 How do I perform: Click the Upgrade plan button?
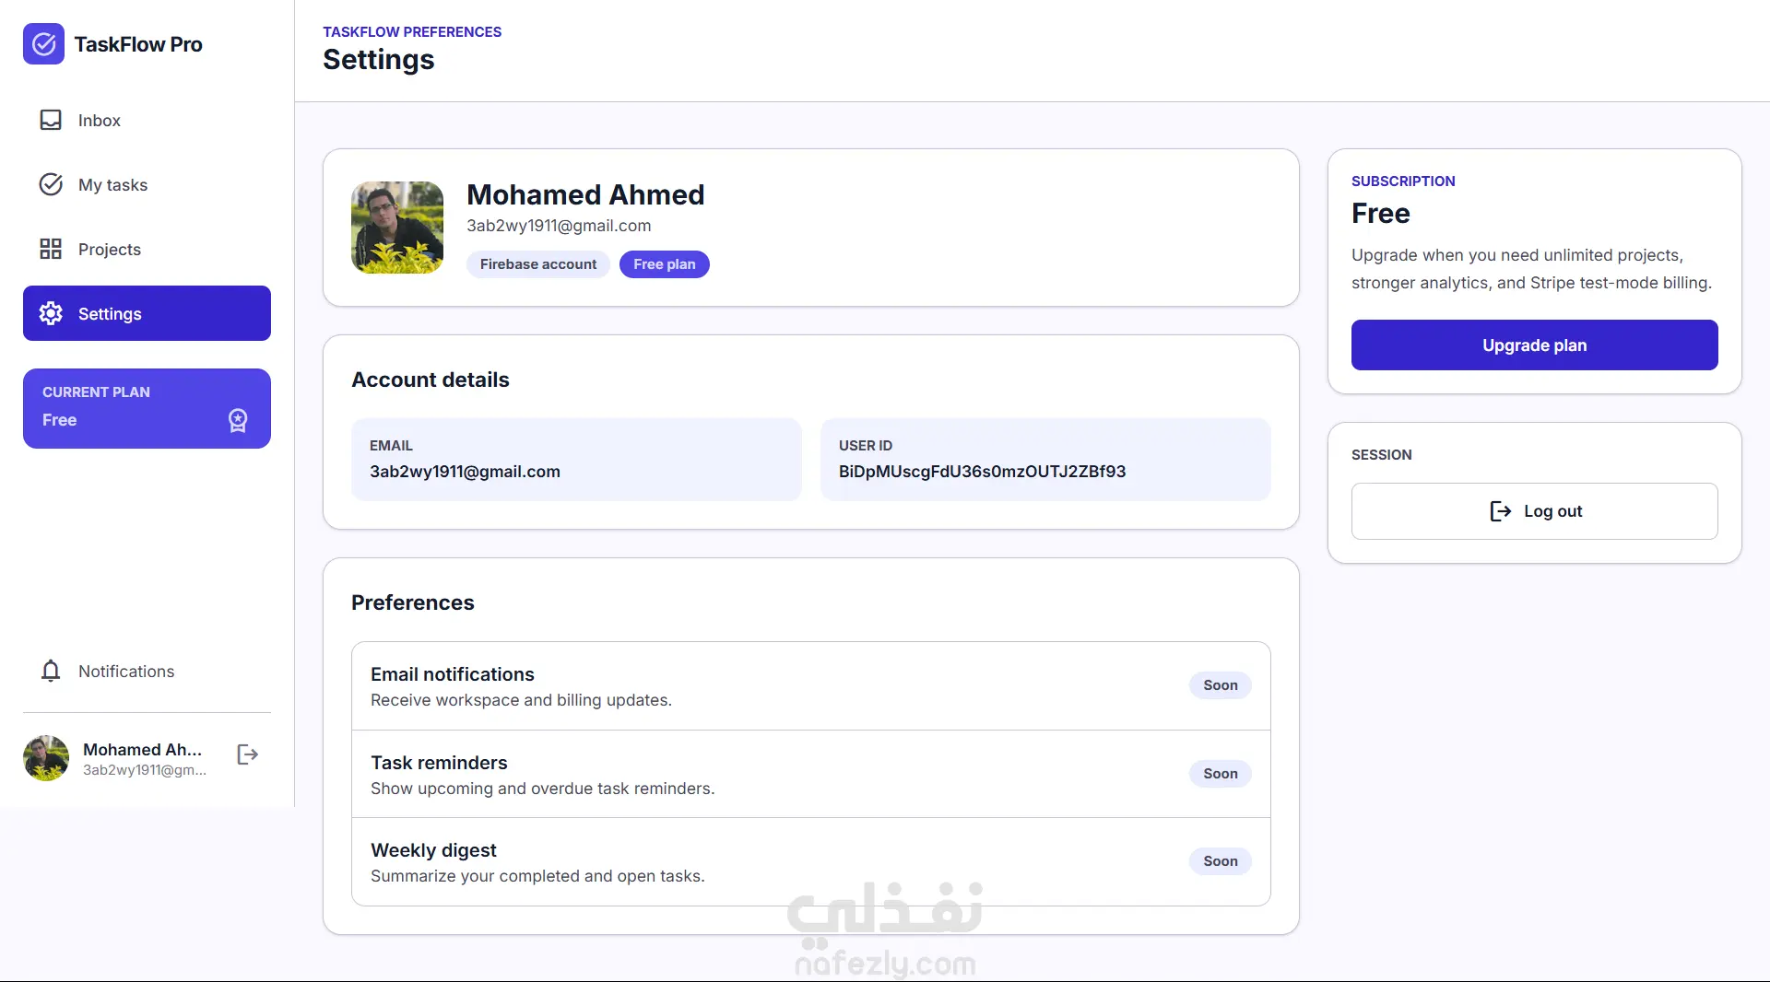(1534, 345)
